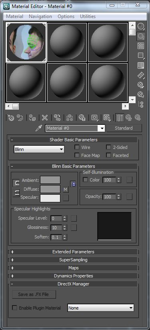Click the Put to Library icon
This screenshot has height=330, width=150.
(x=82, y=118)
